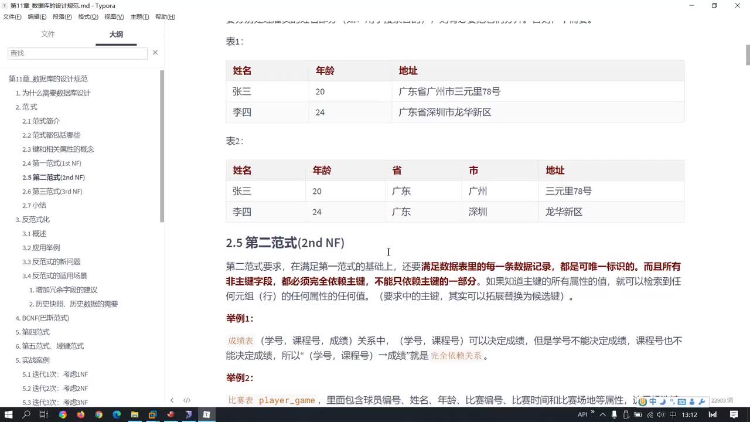Open the notification center

[734, 415]
